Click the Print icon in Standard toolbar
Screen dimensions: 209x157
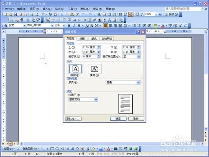[x=32, y=14]
